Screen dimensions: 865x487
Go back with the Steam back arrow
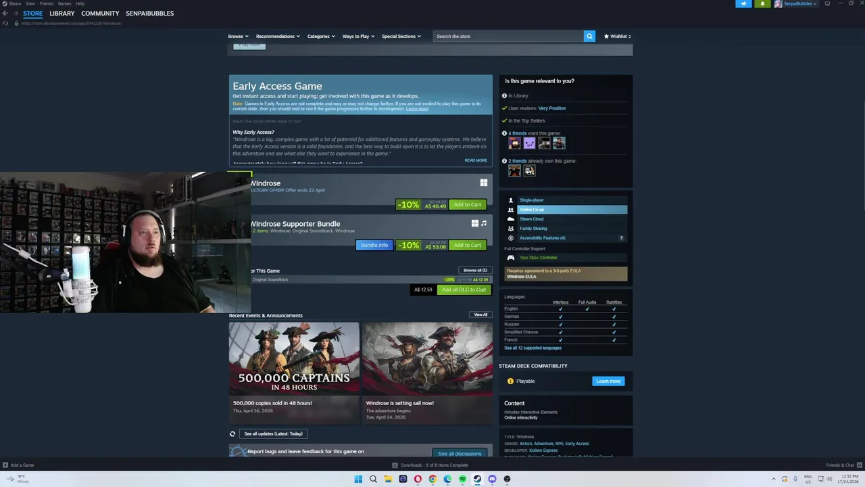click(x=5, y=14)
